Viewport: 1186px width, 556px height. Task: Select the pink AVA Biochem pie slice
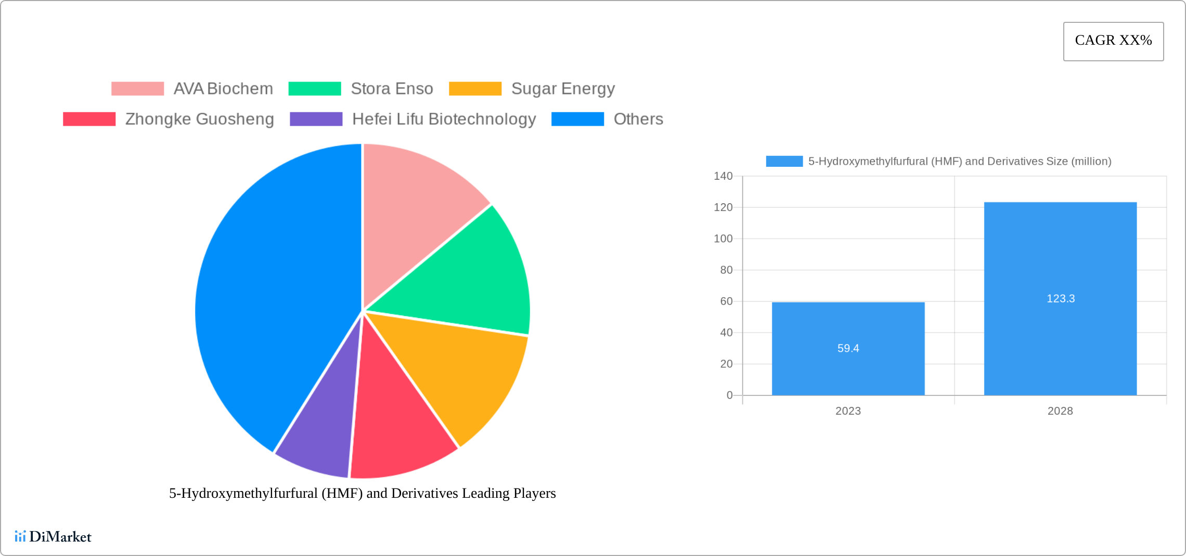(416, 208)
